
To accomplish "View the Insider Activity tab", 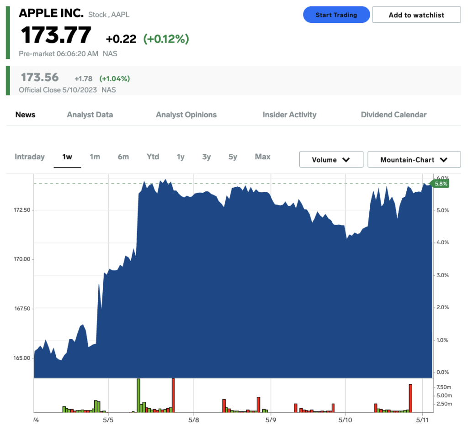I will pos(289,115).
